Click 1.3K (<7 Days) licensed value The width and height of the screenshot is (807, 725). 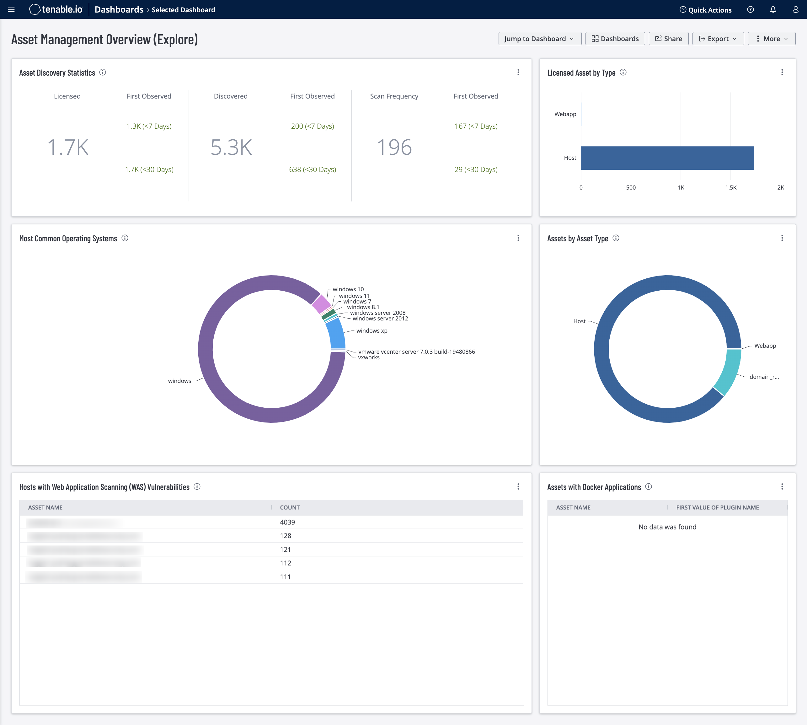(x=149, y=126)
